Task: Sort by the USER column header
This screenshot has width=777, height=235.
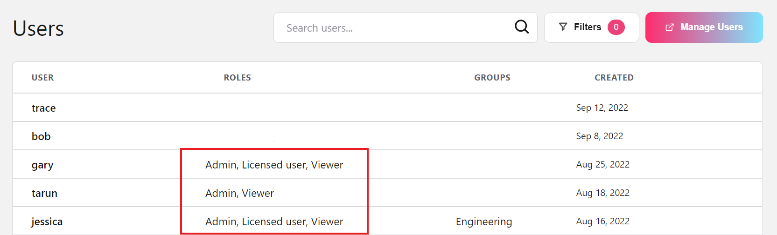Action: [42, 78]
